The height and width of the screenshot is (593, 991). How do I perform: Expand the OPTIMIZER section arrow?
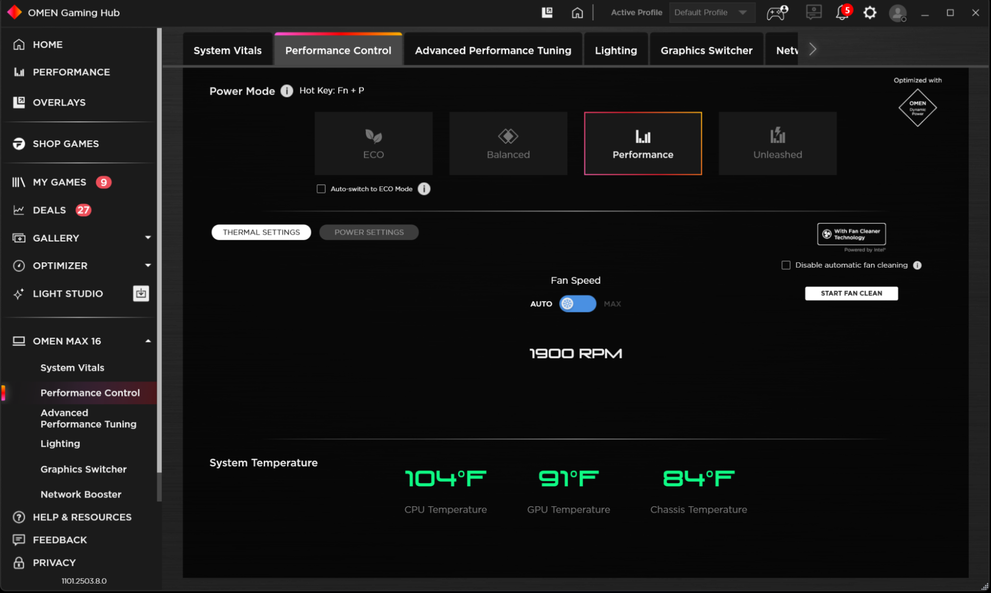[x=148, y=265]
